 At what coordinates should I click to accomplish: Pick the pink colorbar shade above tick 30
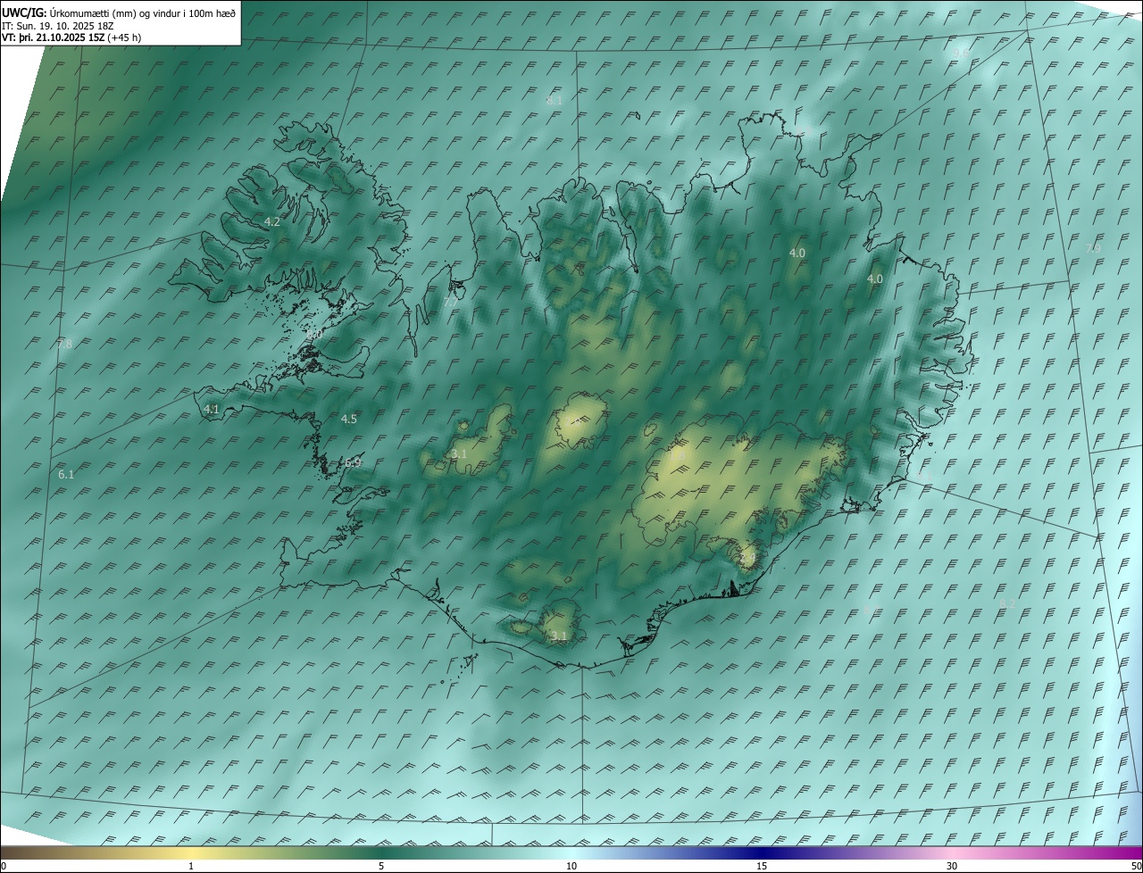point(952,852)
